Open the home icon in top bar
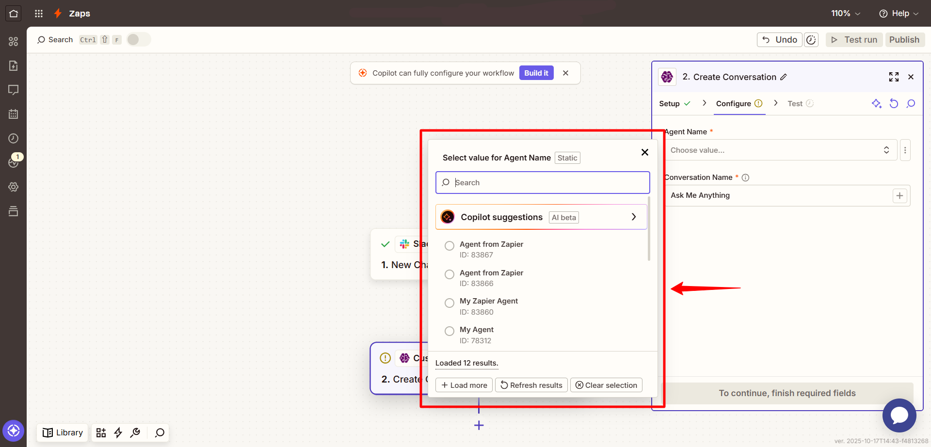Screen dimensions: 931x447 (x=13, y=14)
